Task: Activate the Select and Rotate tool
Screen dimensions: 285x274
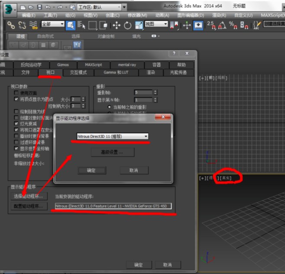Action: click(x=128, y=25)
